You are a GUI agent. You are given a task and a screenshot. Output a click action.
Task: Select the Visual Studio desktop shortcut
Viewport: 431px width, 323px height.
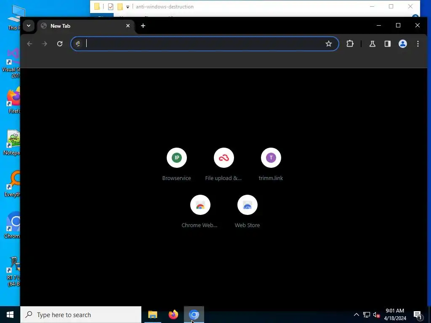11,63
